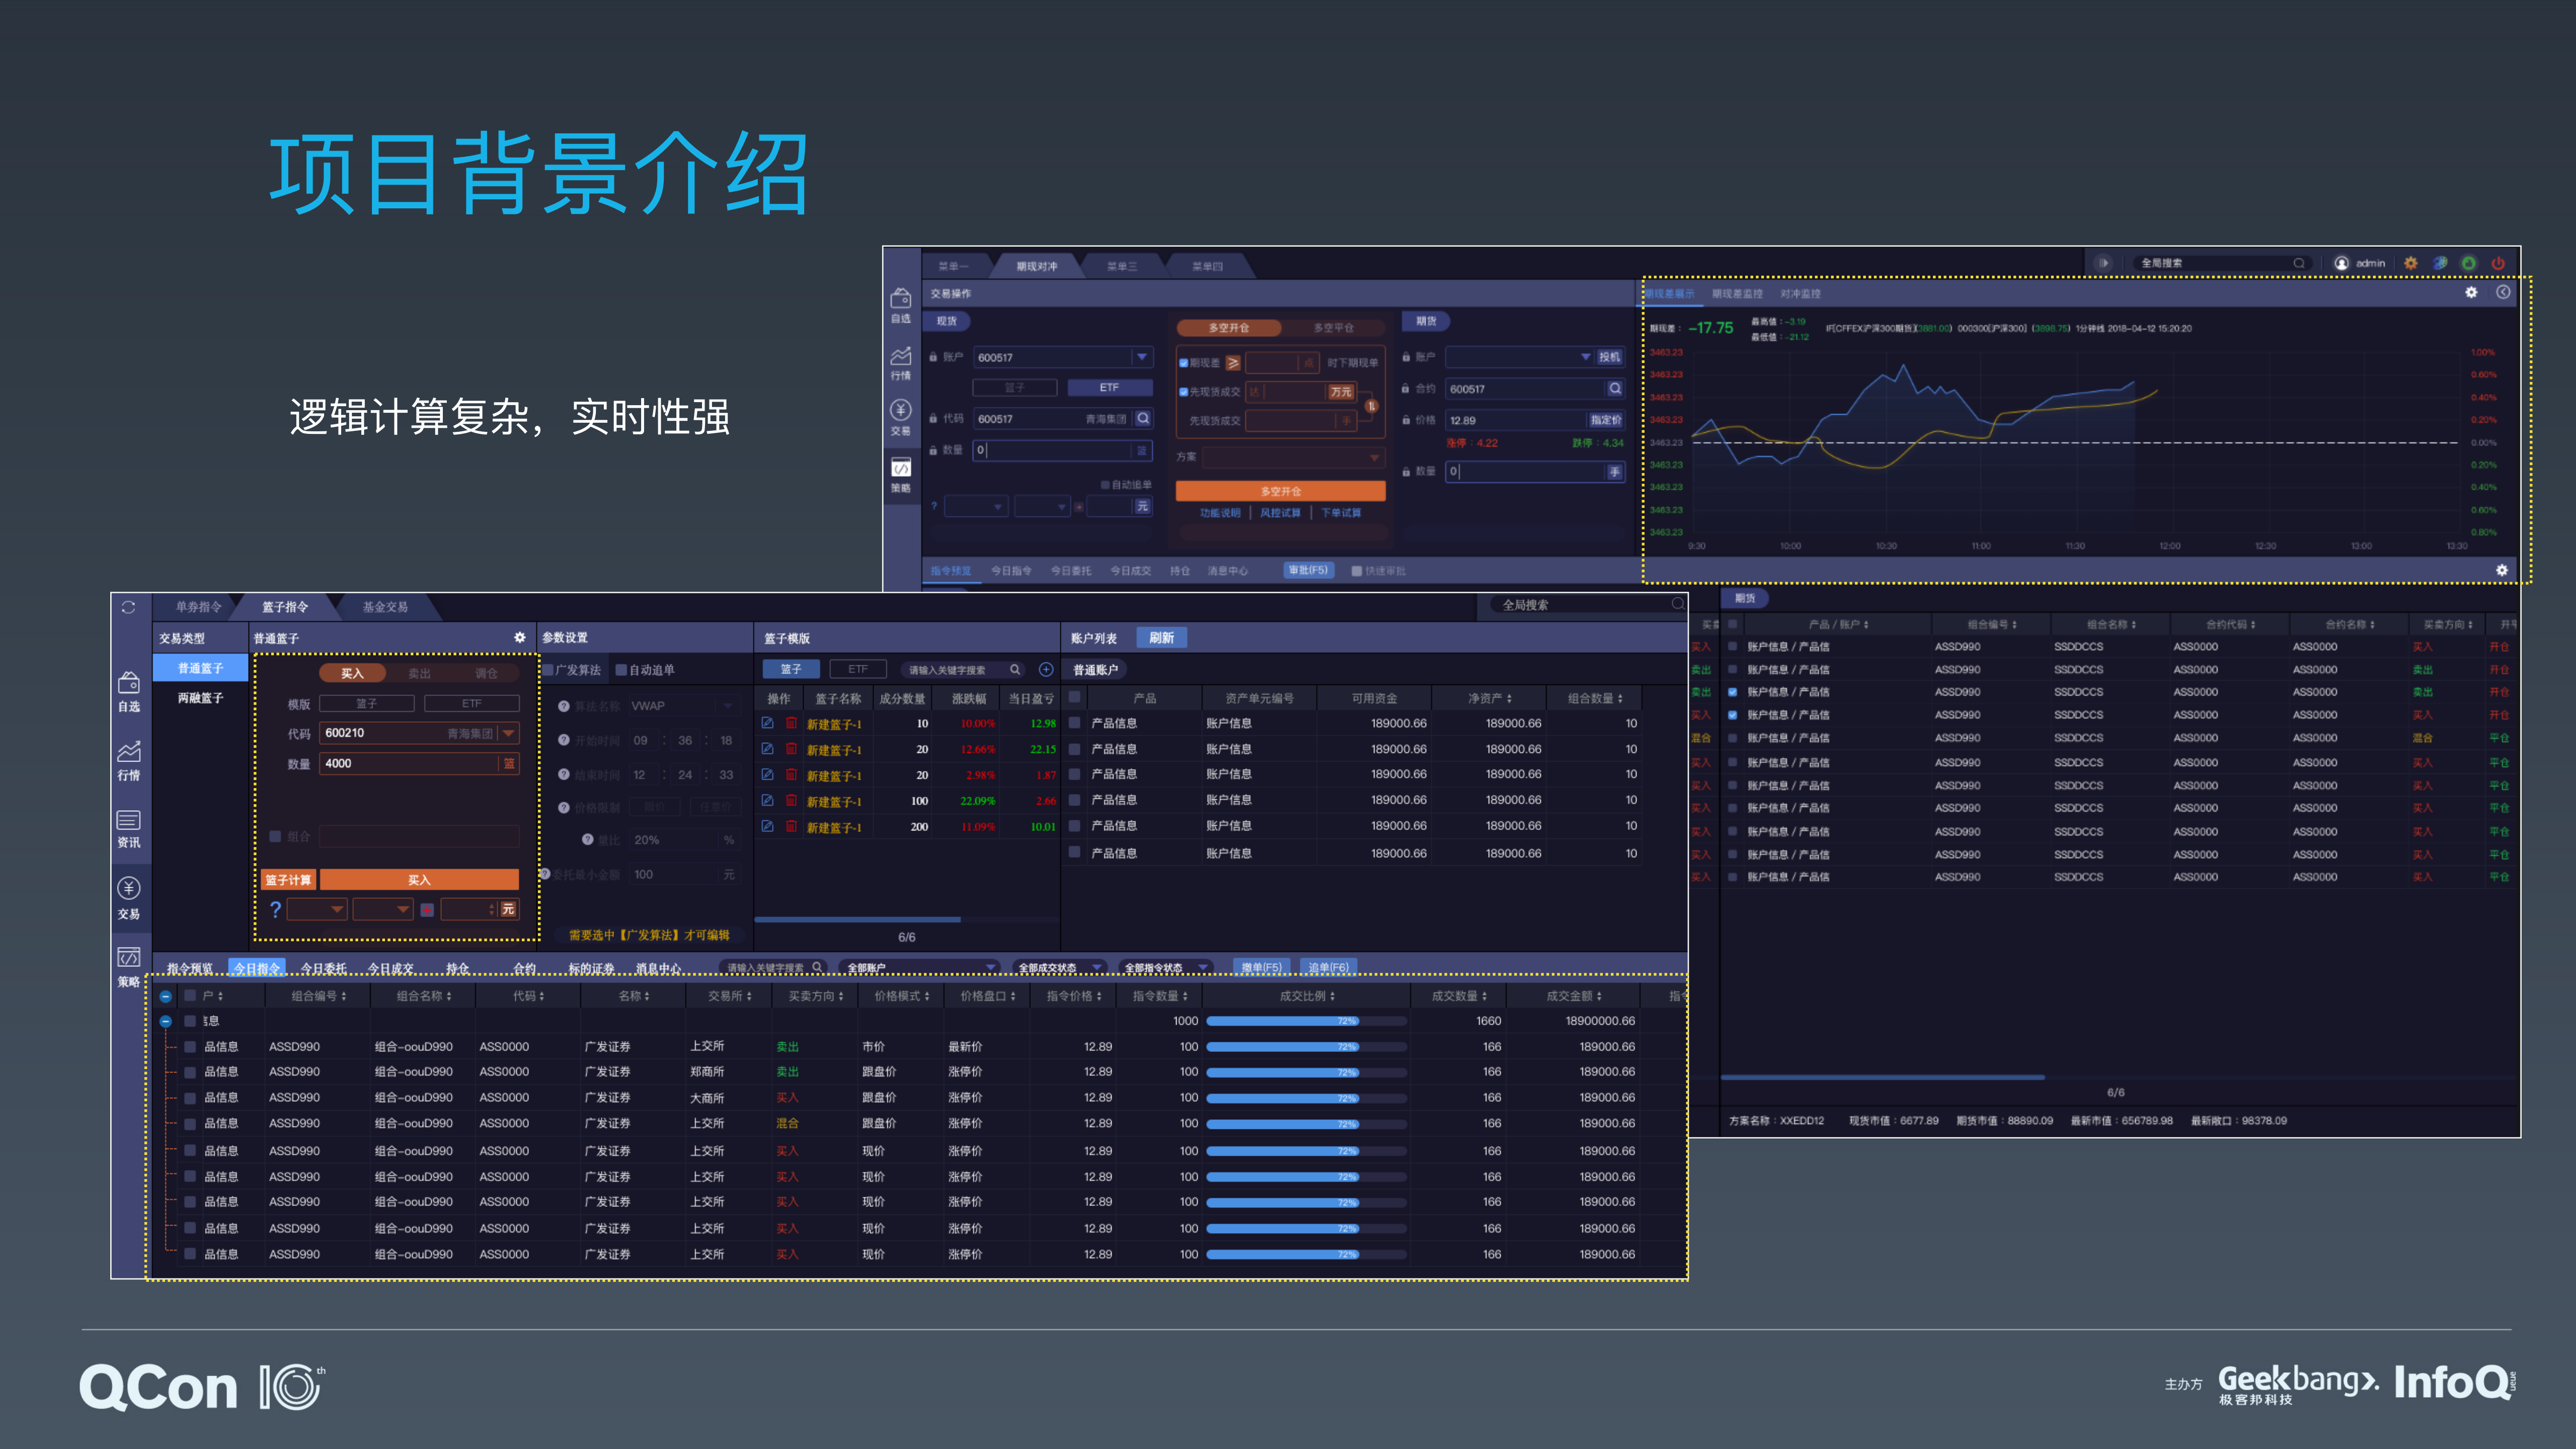The width and height of the screenshot is (2576, 1449).
Task: Switch to the 基金交易 tab
Action: click(385, 605)
